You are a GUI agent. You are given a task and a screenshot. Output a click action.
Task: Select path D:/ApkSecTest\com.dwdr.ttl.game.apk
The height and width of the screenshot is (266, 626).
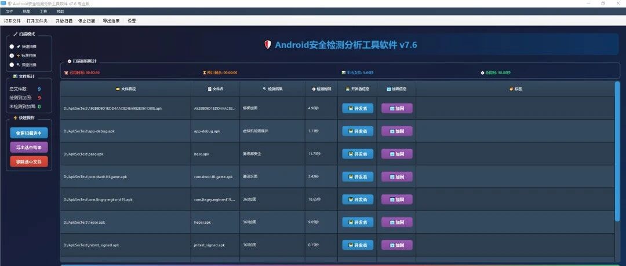[x=96, y=176]
